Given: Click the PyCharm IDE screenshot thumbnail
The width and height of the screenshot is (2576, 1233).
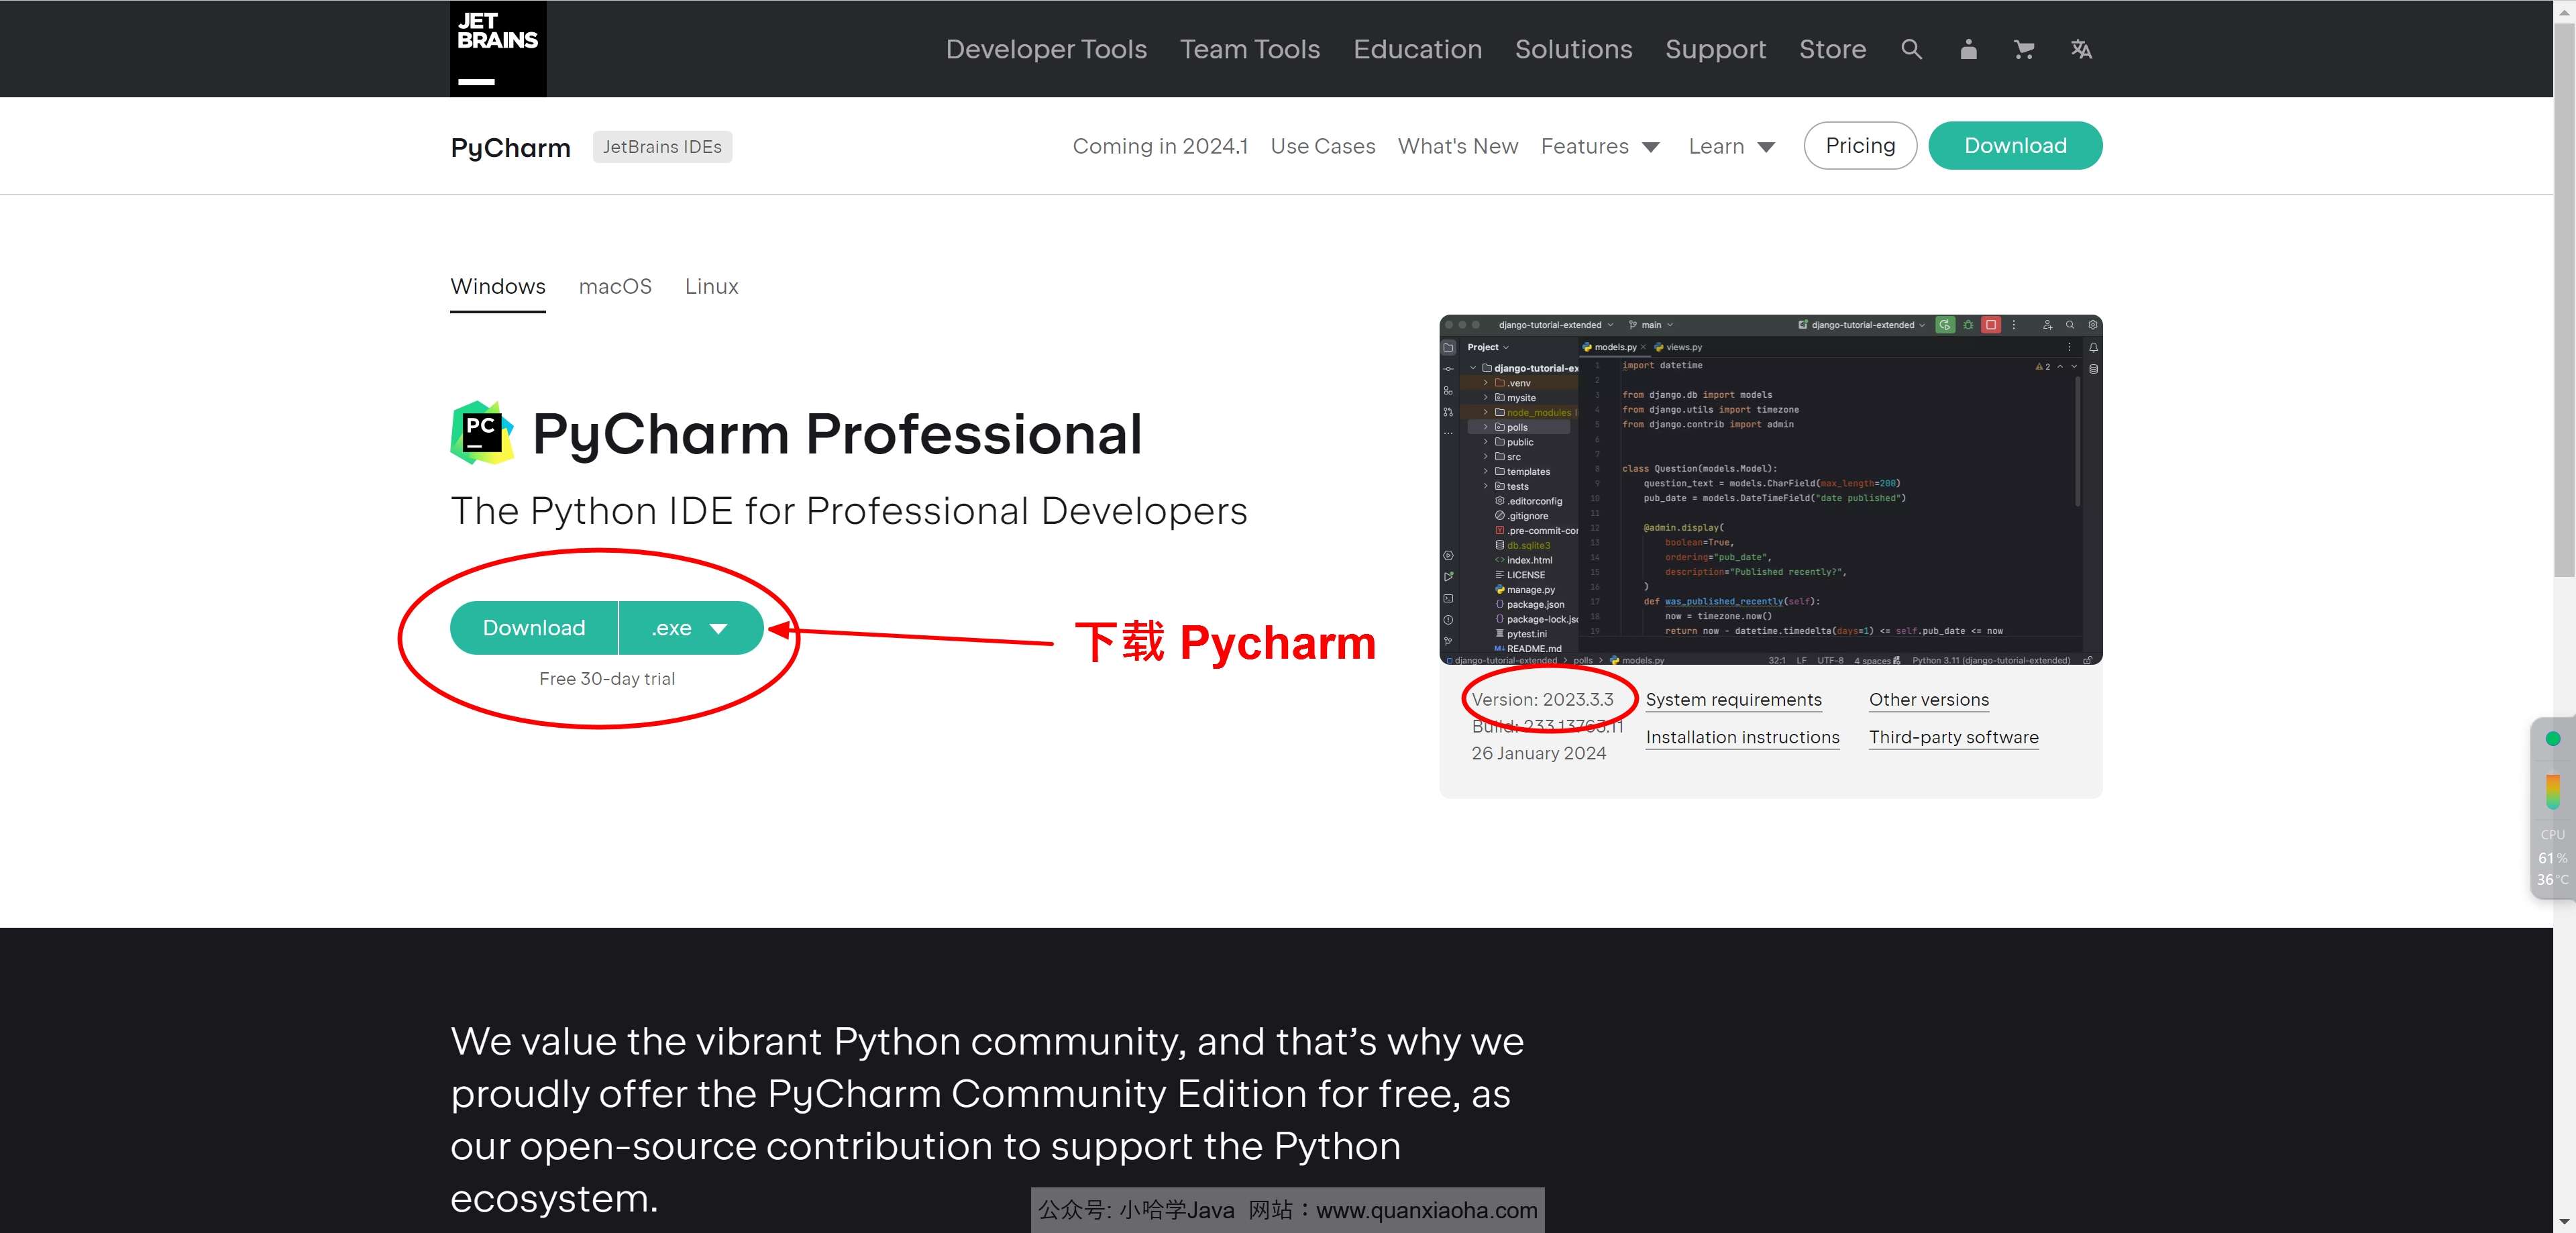Looking at the screenshot, I should 1770,490.
